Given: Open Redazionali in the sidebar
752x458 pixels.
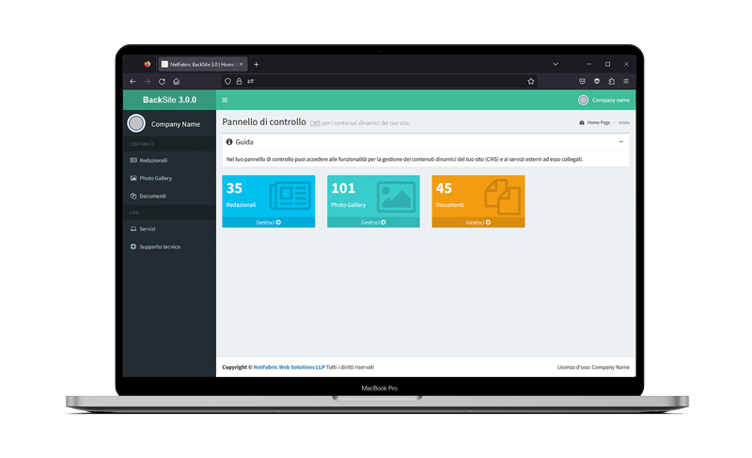Looking at the screenshot, I should pyautogui.click(x=169, y=160).
